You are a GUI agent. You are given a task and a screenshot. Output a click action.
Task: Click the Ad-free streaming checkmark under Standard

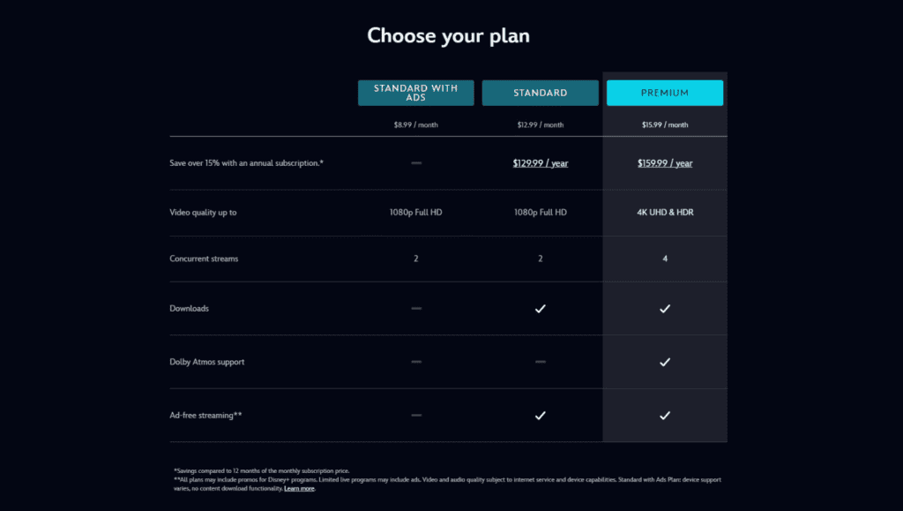[x=540, y=415]
